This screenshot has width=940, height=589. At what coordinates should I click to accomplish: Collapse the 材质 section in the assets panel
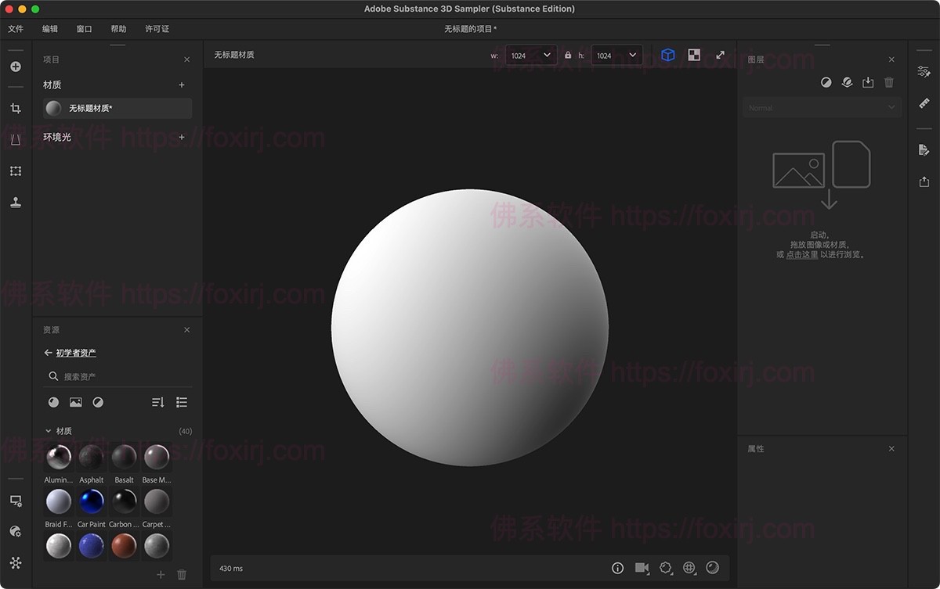49,431
